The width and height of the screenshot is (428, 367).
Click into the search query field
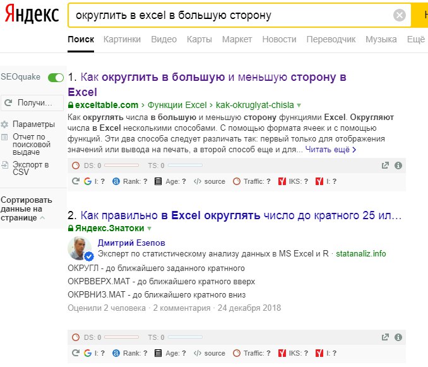[232, 15]
